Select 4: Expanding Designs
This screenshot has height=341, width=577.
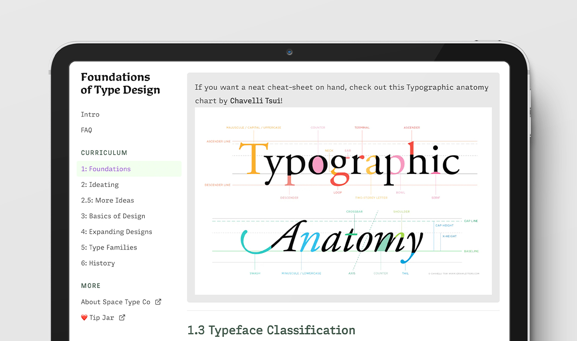tap(116, 231)
